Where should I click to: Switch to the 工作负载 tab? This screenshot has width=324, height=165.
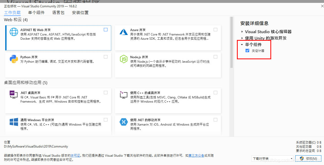coord(12,13)
